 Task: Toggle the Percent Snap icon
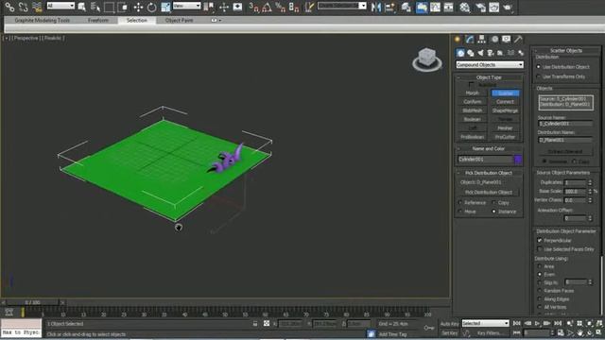[280, 7]
